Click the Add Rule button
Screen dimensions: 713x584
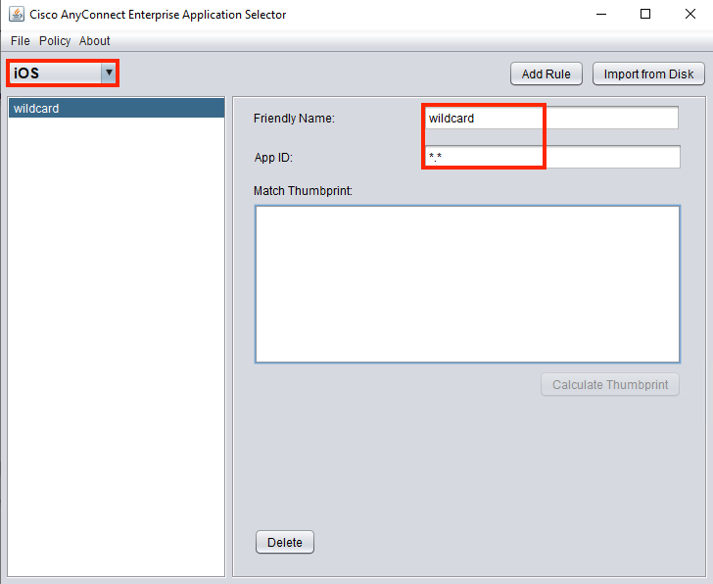(547, 73)
